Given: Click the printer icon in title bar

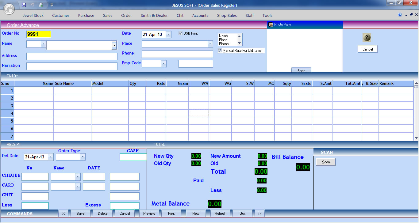Looking at the screenshot, I should 41,5.
